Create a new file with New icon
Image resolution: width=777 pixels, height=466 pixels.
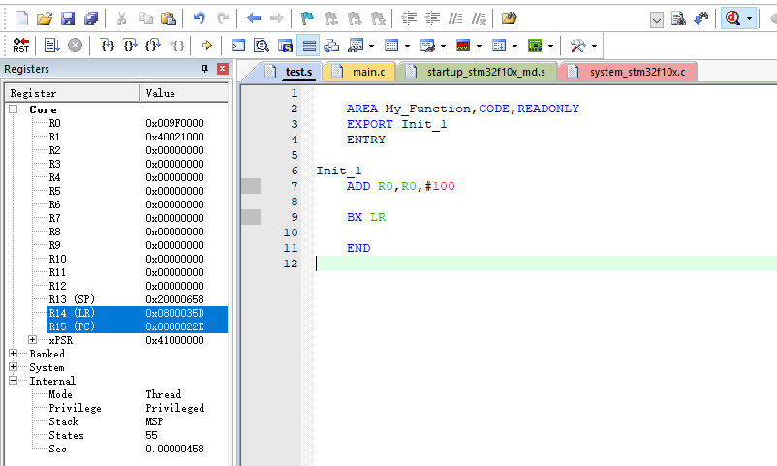pyautogui.click(x=22, y=18)
